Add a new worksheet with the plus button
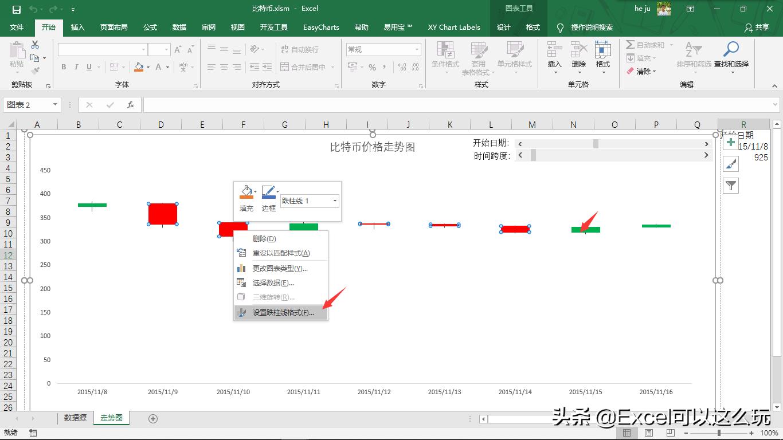 pyautogui.click(x=152, y=418)
